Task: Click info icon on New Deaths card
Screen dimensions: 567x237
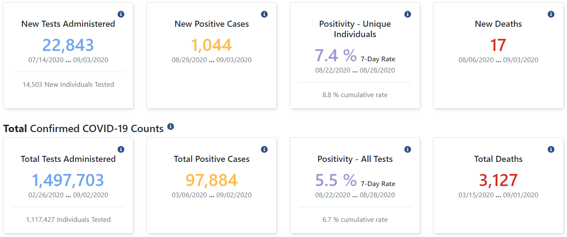Action: tap(551, 14)
